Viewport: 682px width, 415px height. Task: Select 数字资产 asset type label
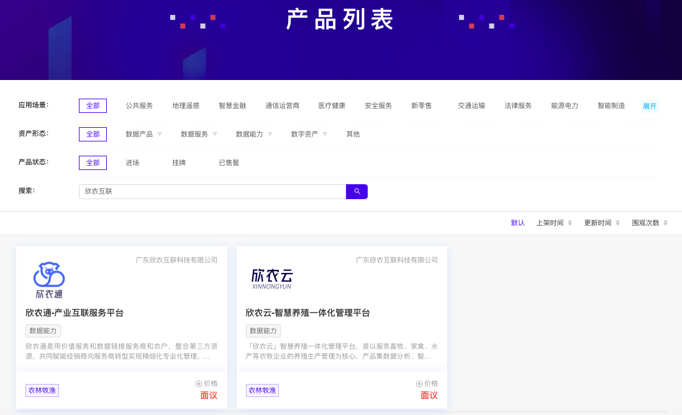click(304, 134)
